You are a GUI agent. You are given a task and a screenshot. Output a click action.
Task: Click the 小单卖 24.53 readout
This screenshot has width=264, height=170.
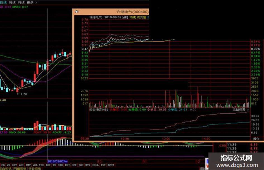coord(177,110)
